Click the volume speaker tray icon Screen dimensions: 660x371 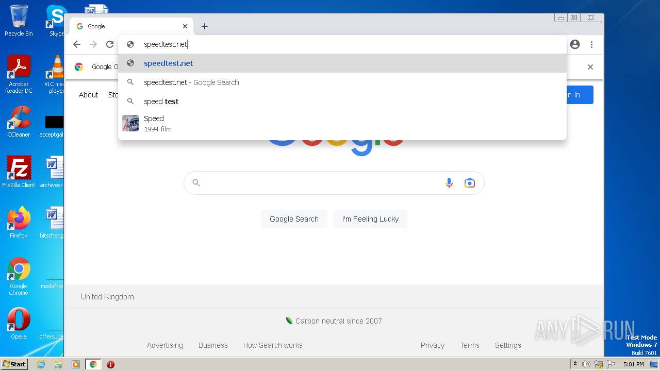[x=586, y=364]
